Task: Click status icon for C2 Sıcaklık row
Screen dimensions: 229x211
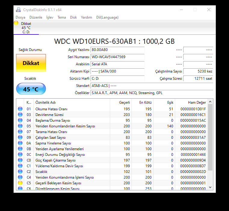Action: (20, 172)
